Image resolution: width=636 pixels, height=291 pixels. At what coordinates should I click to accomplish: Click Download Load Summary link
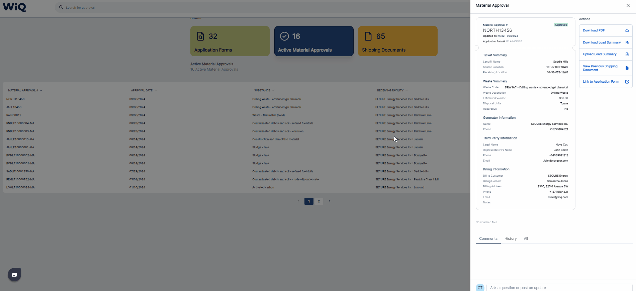tap(602, 42)
